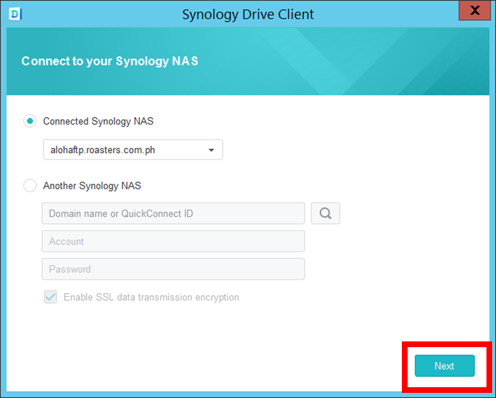This screenshot has height=398, width=496.
Task: Select the Connected Synology NAS radio button
Action: coord(30,121)
